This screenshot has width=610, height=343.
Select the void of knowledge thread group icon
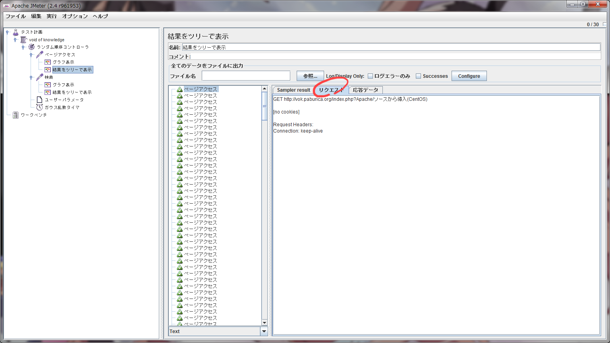23,40
